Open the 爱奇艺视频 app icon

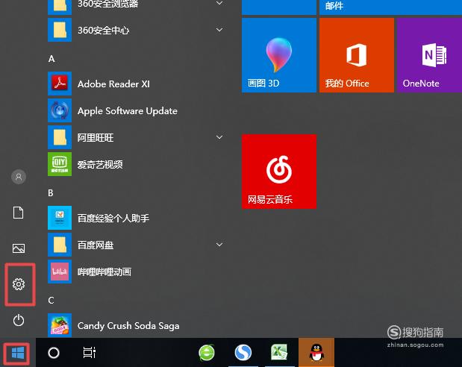pos(60,164)
